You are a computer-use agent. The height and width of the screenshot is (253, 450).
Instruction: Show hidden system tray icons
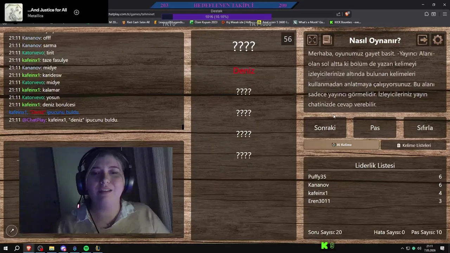coord(402,248)
